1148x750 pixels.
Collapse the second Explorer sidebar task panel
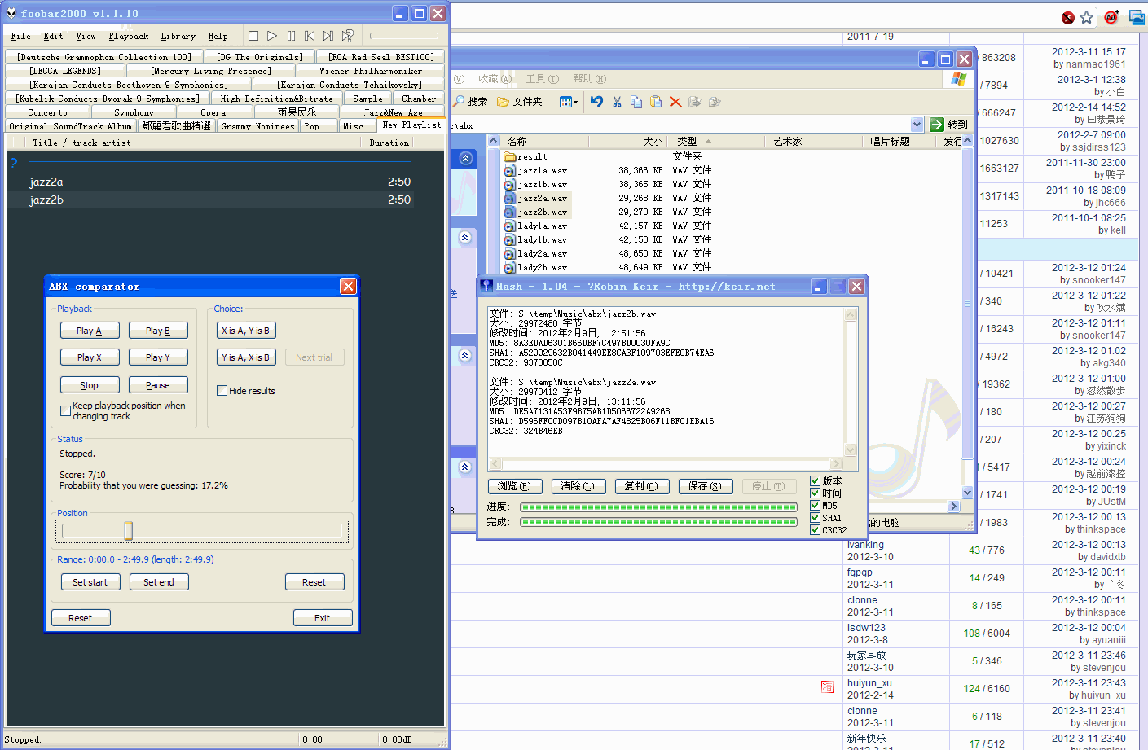click(x=465, y=238)
